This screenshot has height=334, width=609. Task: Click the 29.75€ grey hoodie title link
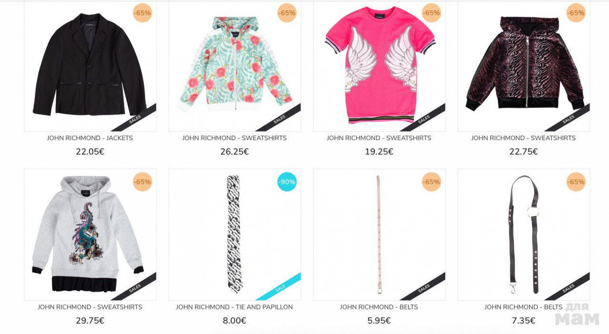(x=90, y=307)
